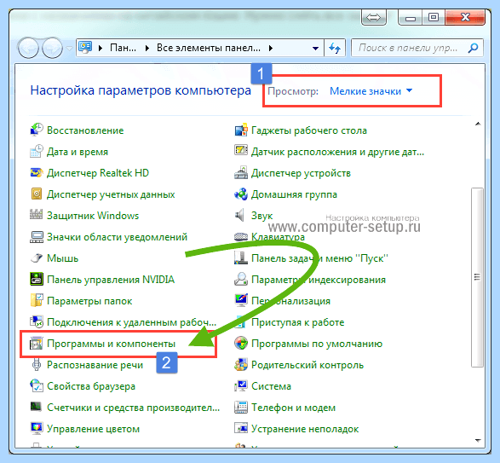Click the Система computer icon
The image size is (500, 463).
pyautogui.click(x=241, y=385)
